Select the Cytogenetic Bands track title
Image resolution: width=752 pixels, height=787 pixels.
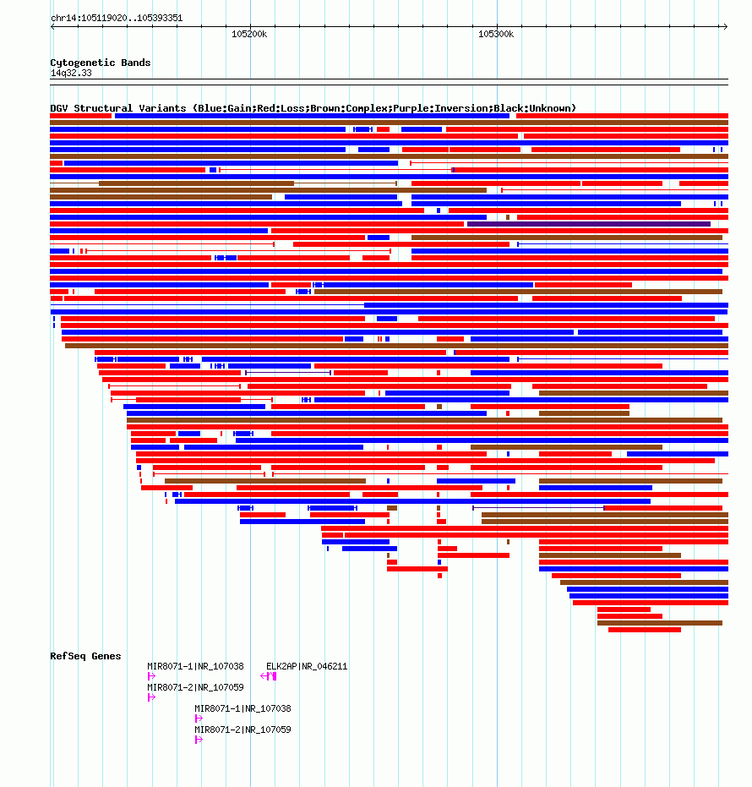101,63
